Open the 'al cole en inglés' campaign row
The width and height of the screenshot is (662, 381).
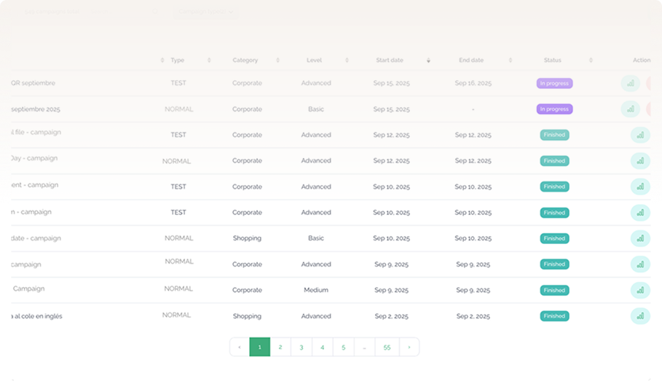(36, 316)
